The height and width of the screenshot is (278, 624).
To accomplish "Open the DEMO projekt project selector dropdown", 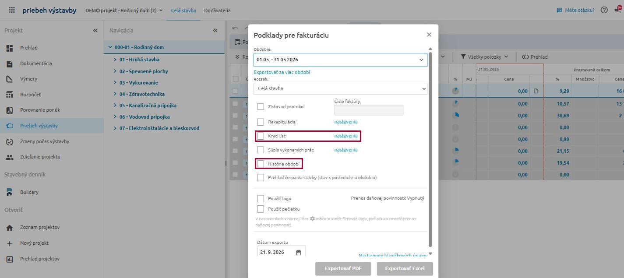I will tap(124, 10).
